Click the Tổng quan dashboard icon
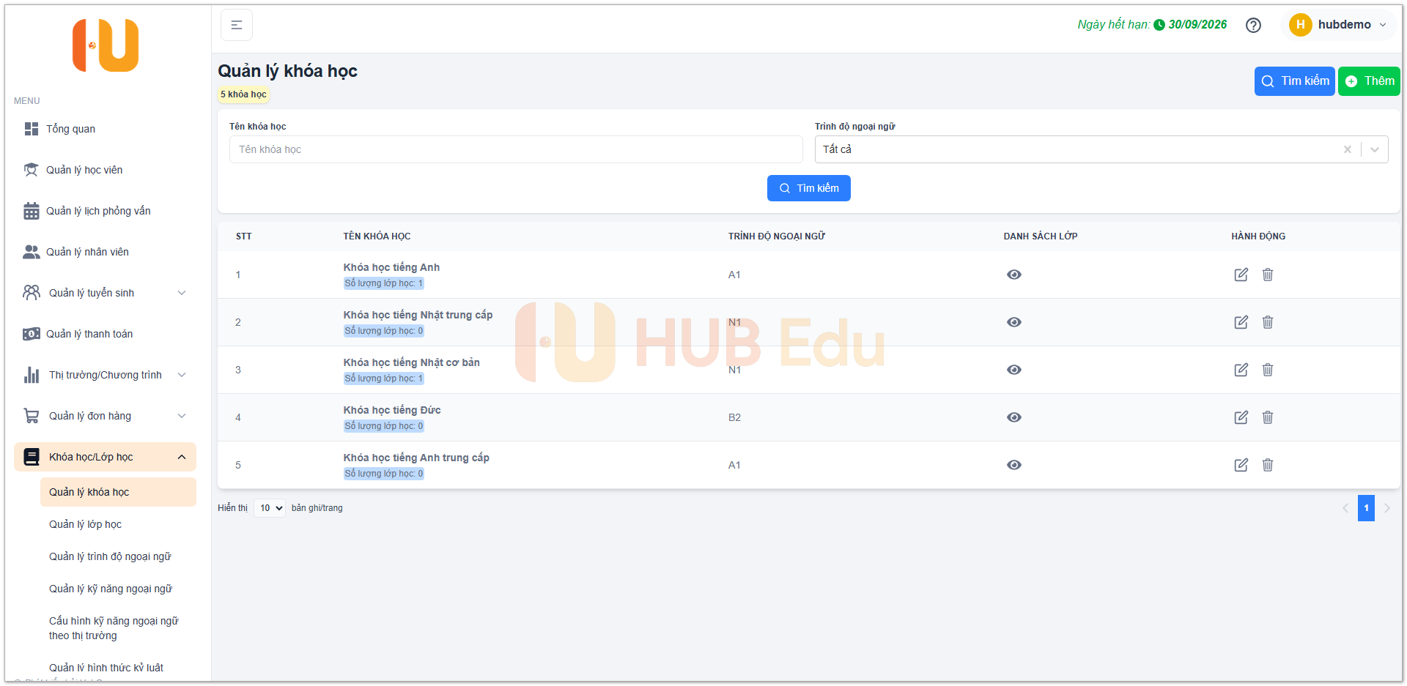Image resolution: width=1407 pixels, height=686 pixels. pyautogui.click(x=32, y=129)
